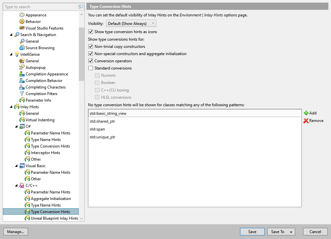Select General under Search & Navigation
331x239 pixels.
point(32,41)
